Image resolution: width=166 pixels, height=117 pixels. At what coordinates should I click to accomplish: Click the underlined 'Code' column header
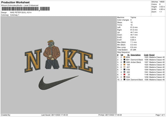146,55
